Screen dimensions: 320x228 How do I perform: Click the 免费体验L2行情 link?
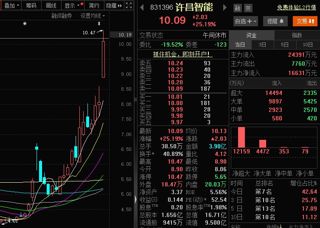296,7
